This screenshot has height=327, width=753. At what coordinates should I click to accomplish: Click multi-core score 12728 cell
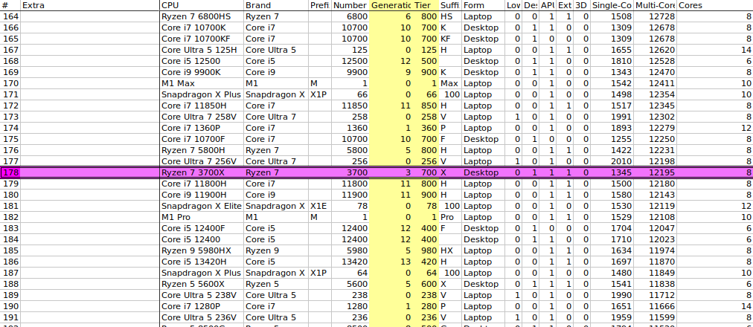(655, 17)
